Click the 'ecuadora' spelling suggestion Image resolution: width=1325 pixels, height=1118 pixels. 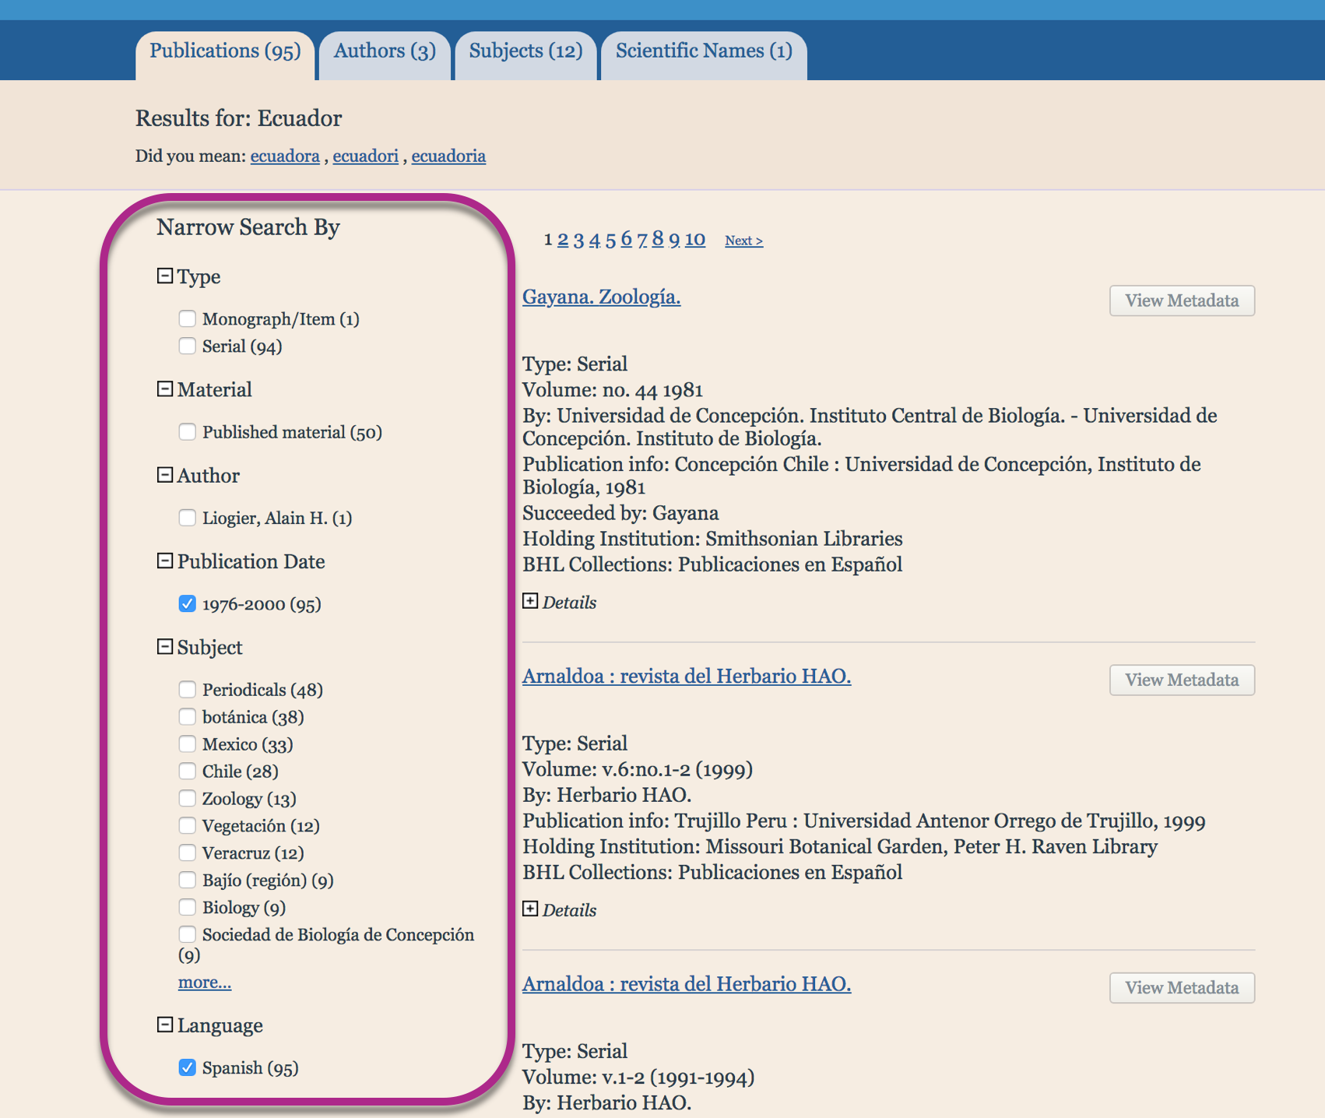coord(285,156)
